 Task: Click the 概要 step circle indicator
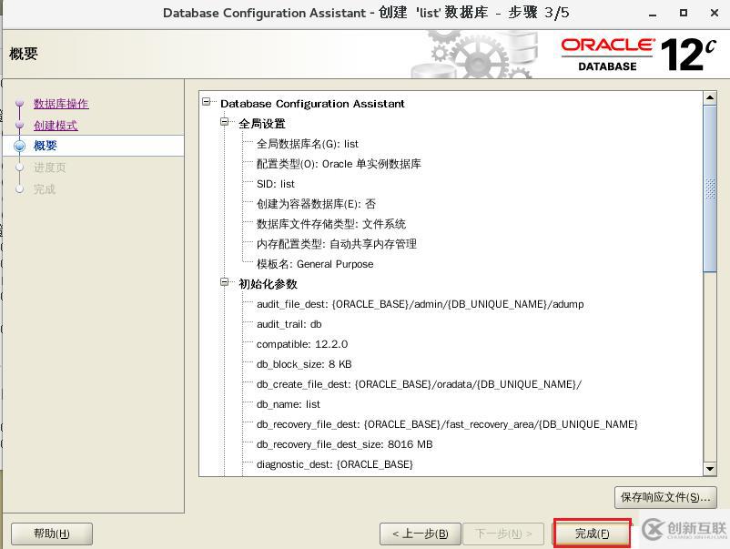pyautogui.click(x=19, y=146)
